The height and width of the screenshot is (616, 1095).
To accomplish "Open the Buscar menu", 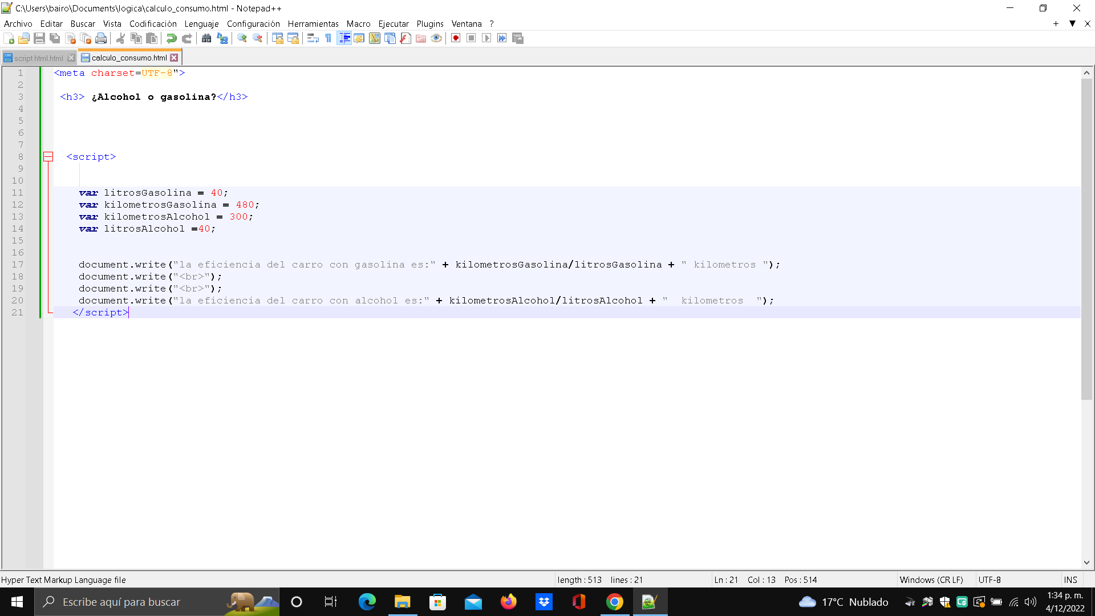I will click(83, 24).
